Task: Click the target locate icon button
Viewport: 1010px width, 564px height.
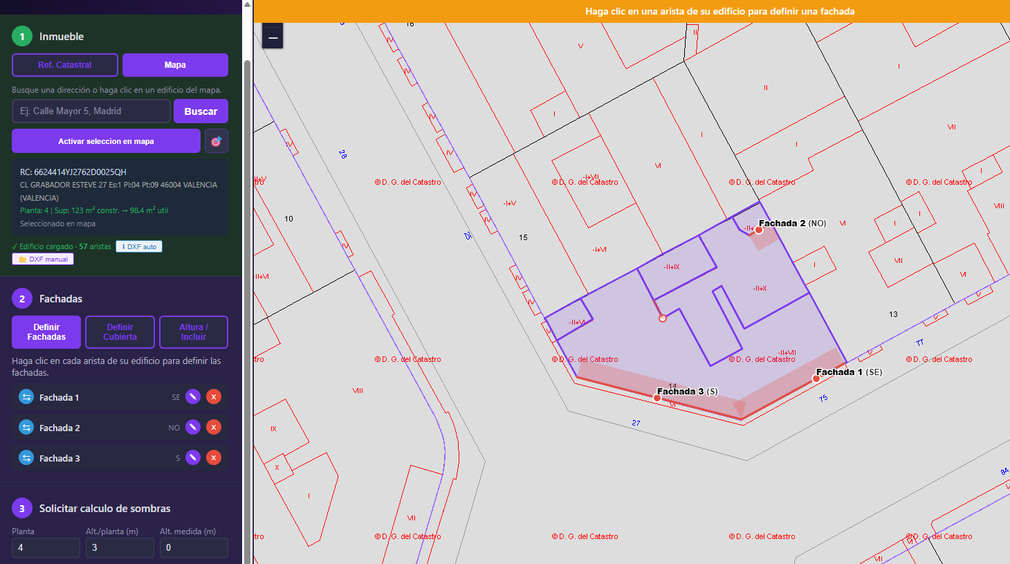Action: [217, 141]
